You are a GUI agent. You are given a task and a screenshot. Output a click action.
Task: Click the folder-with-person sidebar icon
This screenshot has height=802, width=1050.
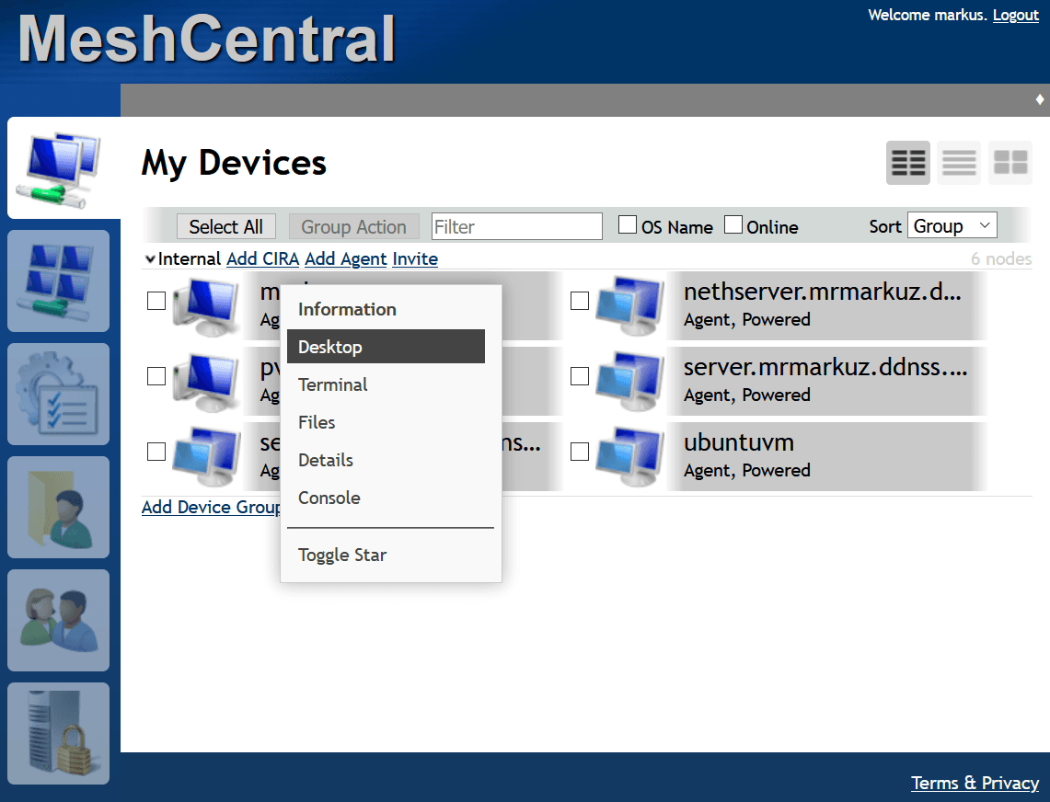tap(58, 507)
